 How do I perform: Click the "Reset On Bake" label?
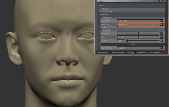point(106,48)
